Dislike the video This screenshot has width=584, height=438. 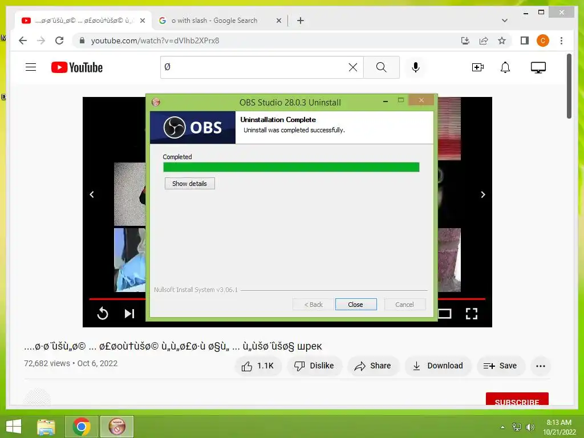tap(314, 366)
